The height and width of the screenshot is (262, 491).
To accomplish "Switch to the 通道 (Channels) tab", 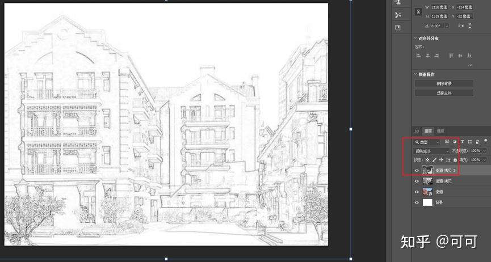I will [440, 131].
